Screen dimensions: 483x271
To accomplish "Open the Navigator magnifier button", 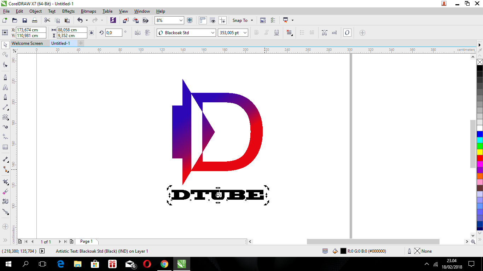I will coord(473,242).
